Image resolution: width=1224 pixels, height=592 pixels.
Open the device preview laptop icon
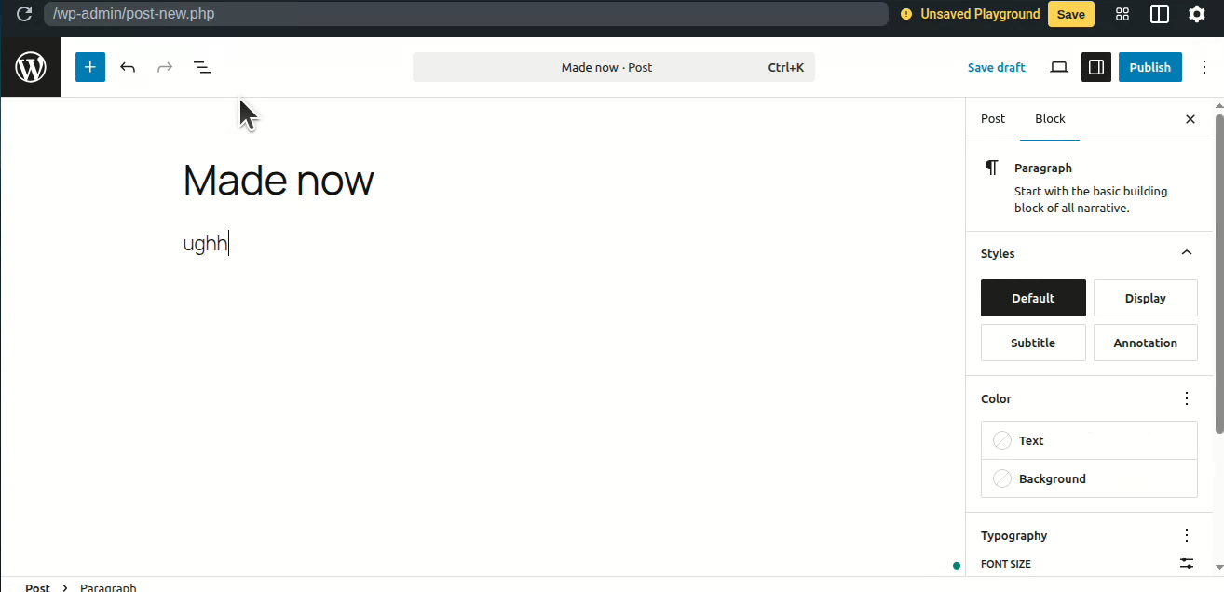[1059, 67]
